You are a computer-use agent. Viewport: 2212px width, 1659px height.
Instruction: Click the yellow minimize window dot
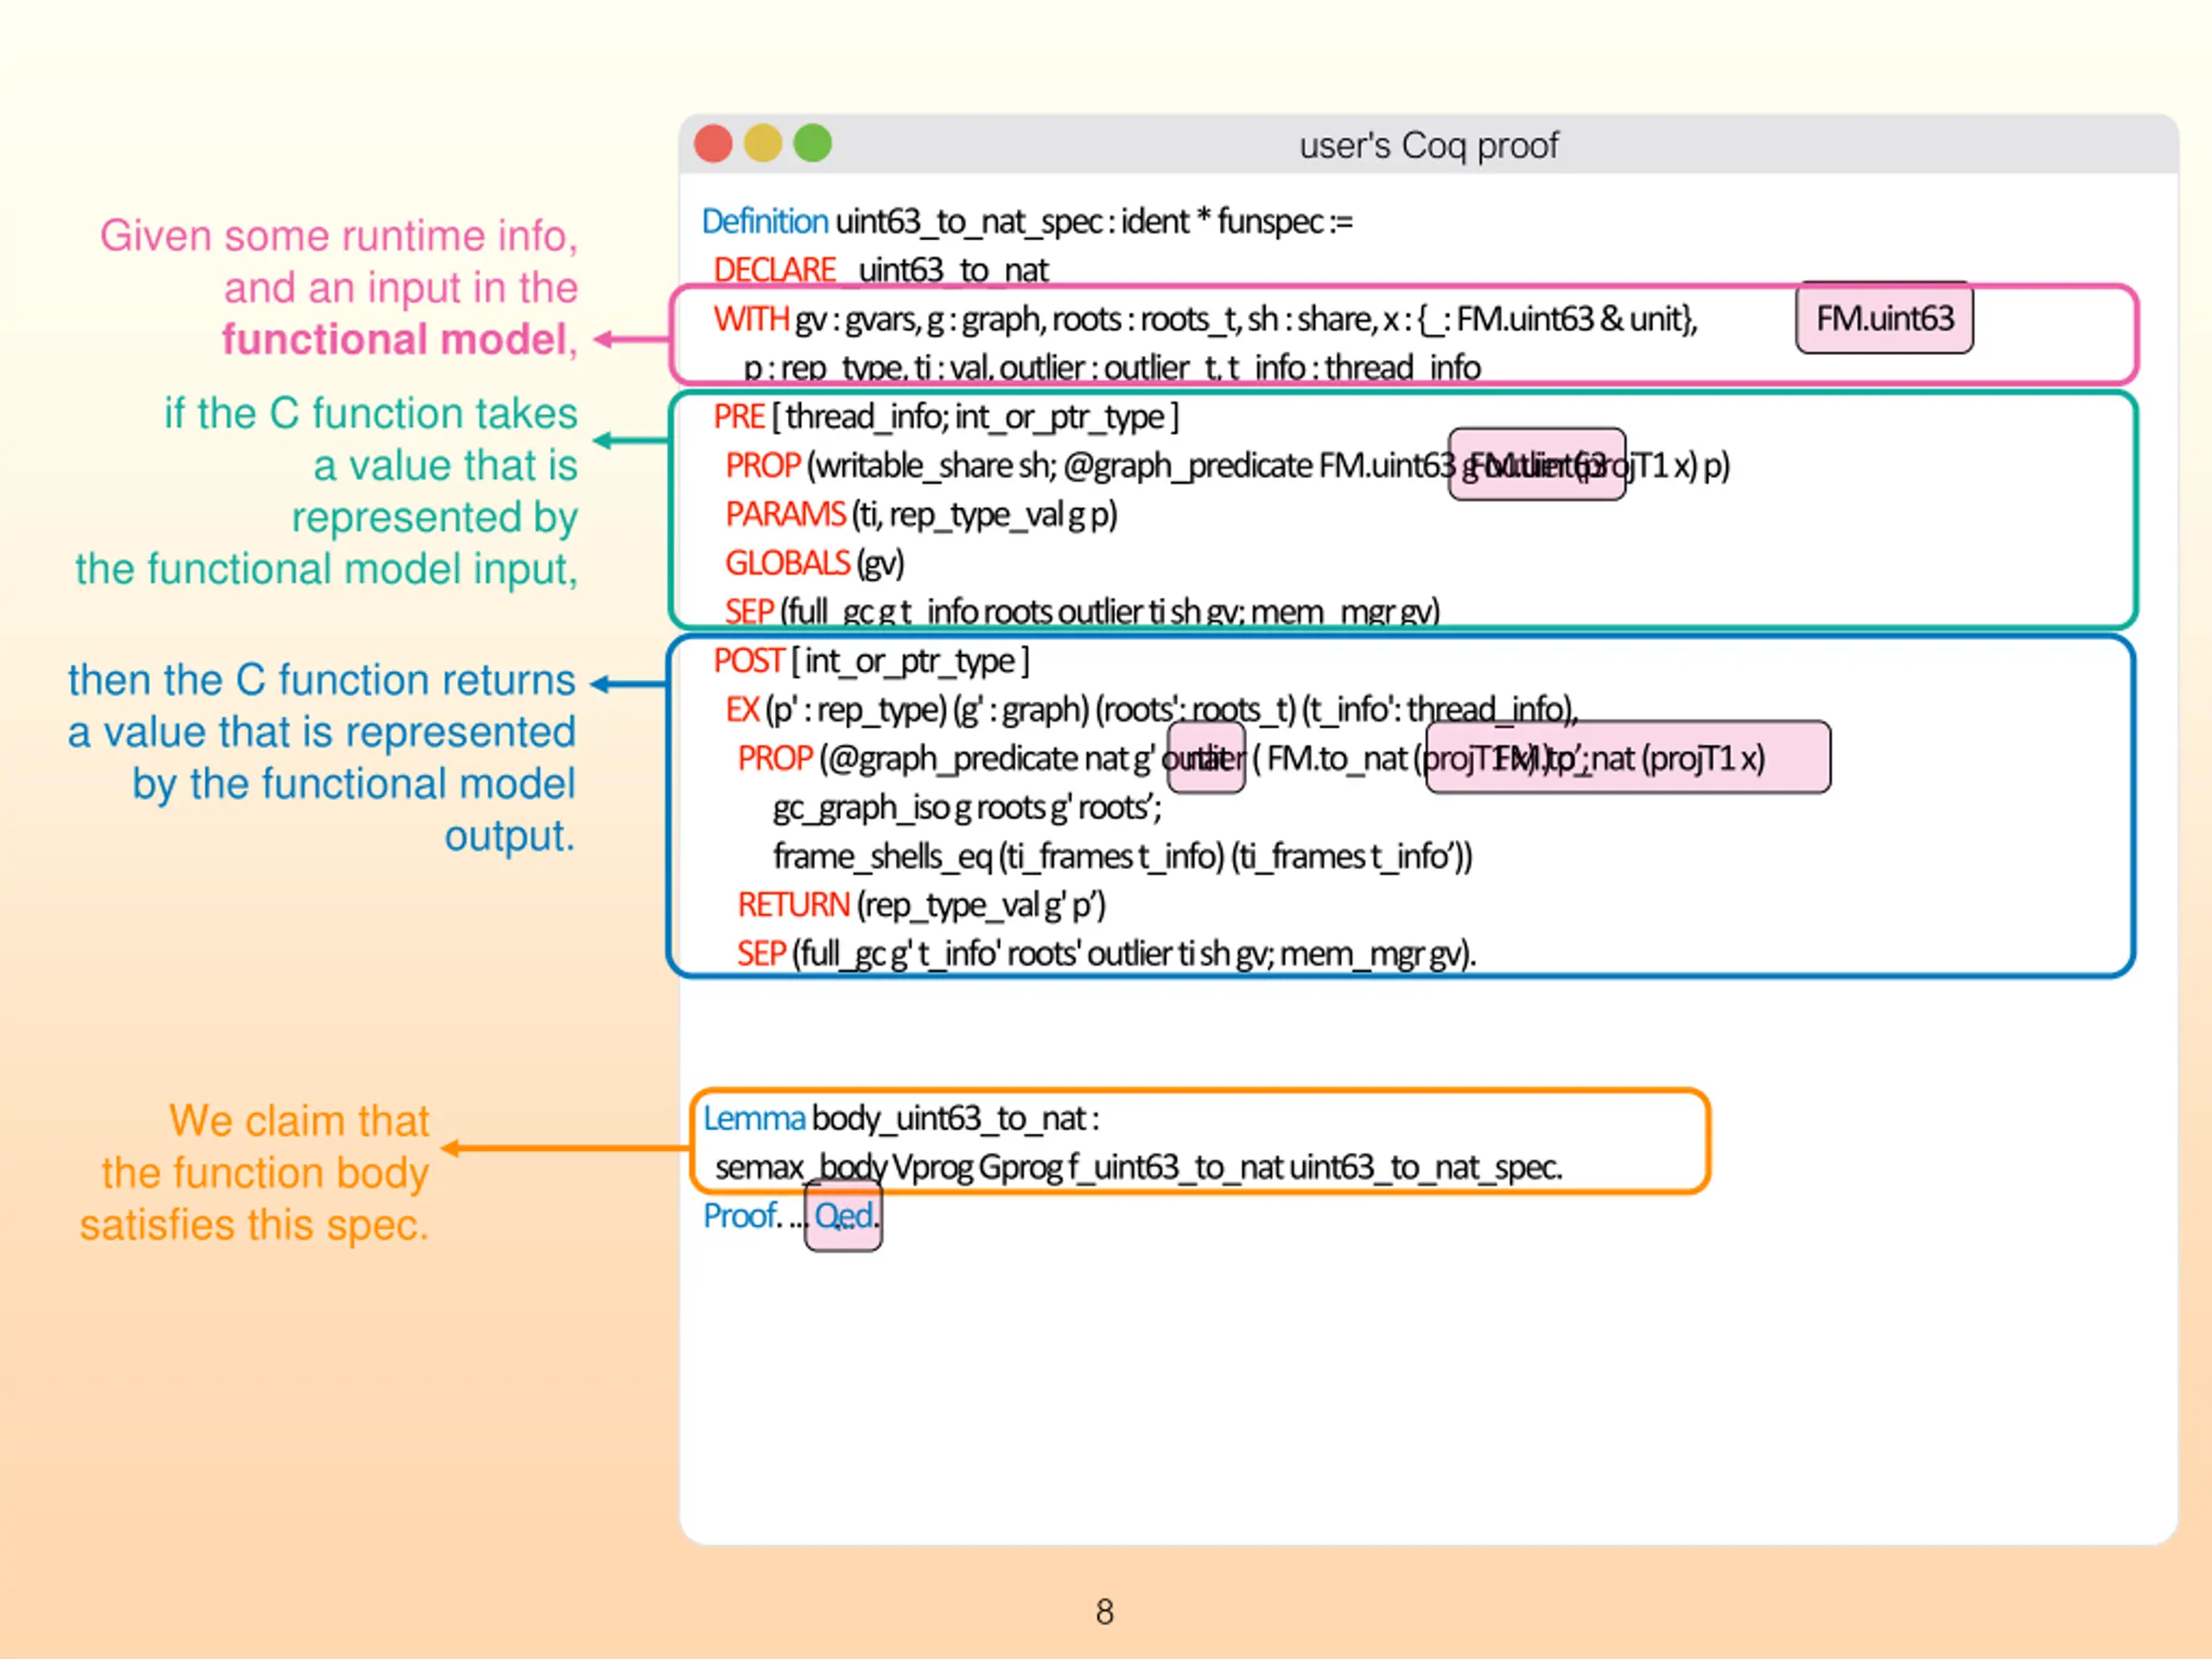pyautogui.click(x=763, y=143)
